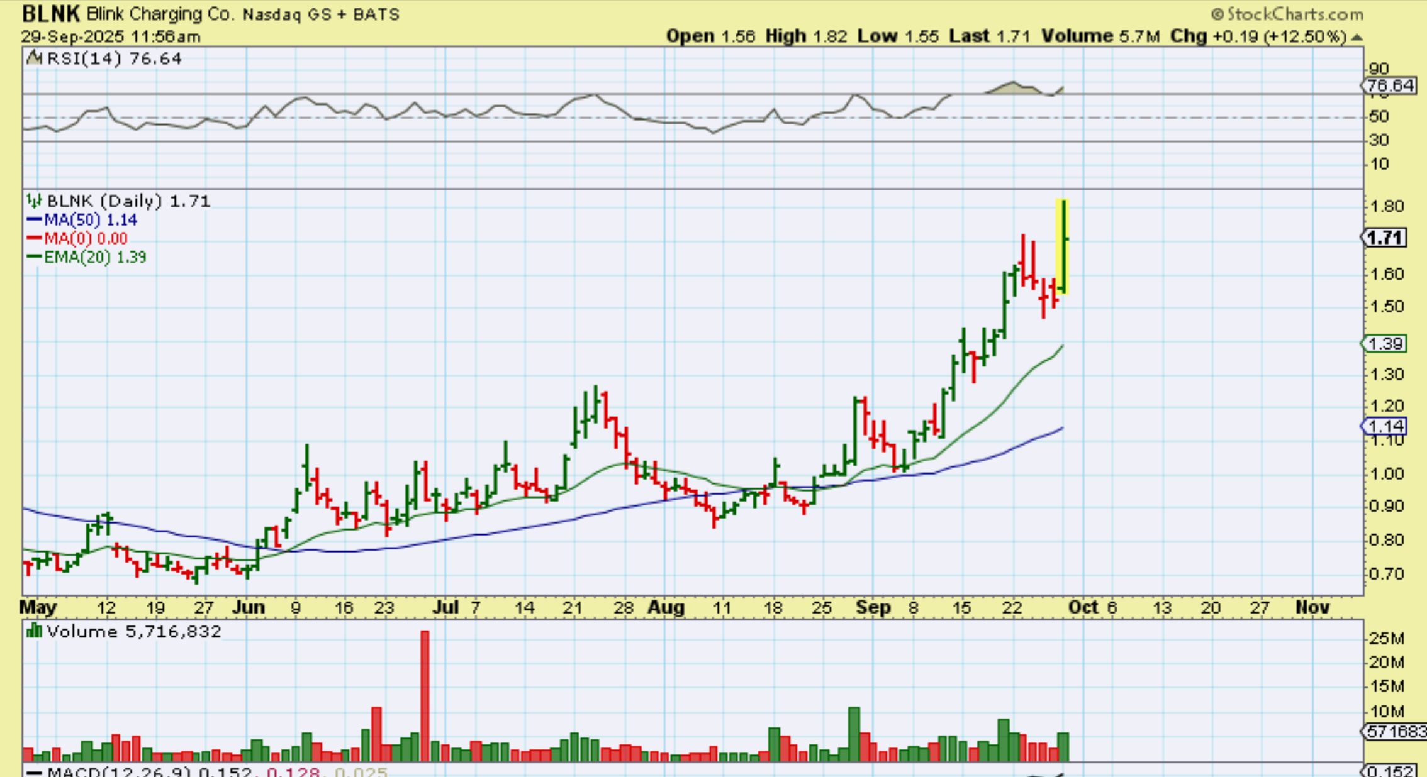Click the tallest red volume spike bar
This screenshot has height=777, width=1427.
(425, 695)
